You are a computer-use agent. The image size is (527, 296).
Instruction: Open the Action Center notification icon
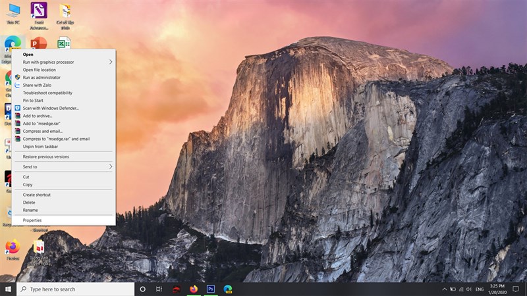pyautogui.click(x=516, y=289)
